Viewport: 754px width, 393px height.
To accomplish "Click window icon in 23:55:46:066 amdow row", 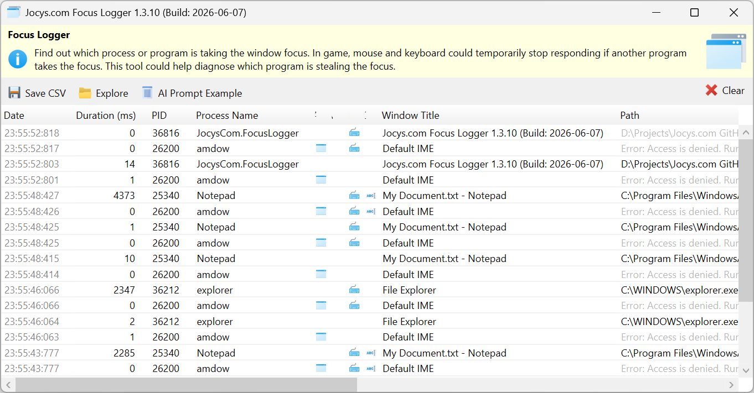I will point(321,305).
